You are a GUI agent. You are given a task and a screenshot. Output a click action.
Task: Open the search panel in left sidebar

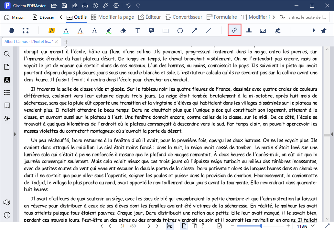pyautogui.click(x=7, y=54)
